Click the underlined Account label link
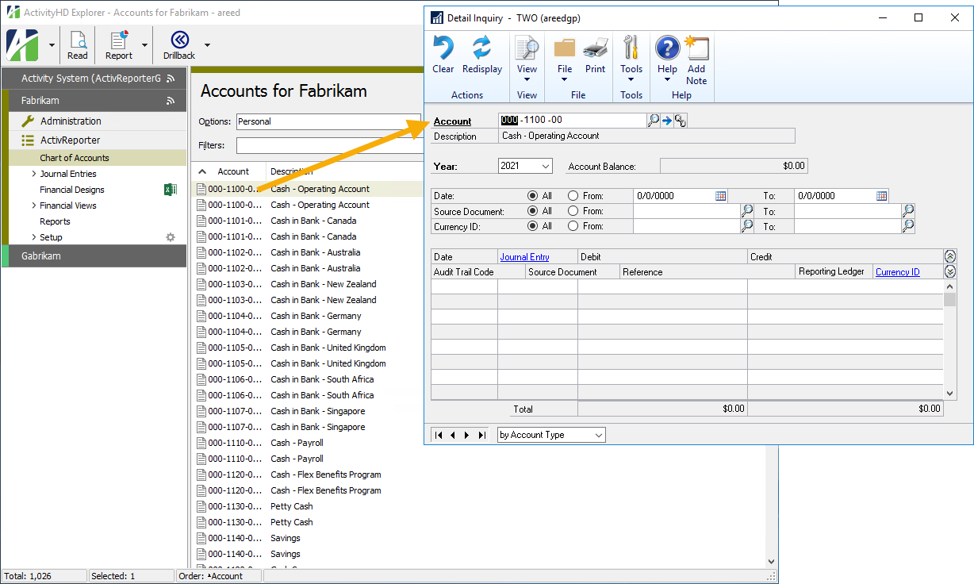974x584 pixels. [452, 121]
